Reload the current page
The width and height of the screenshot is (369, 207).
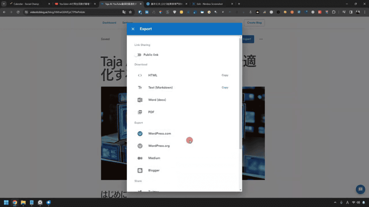click(x=18, y=12)
